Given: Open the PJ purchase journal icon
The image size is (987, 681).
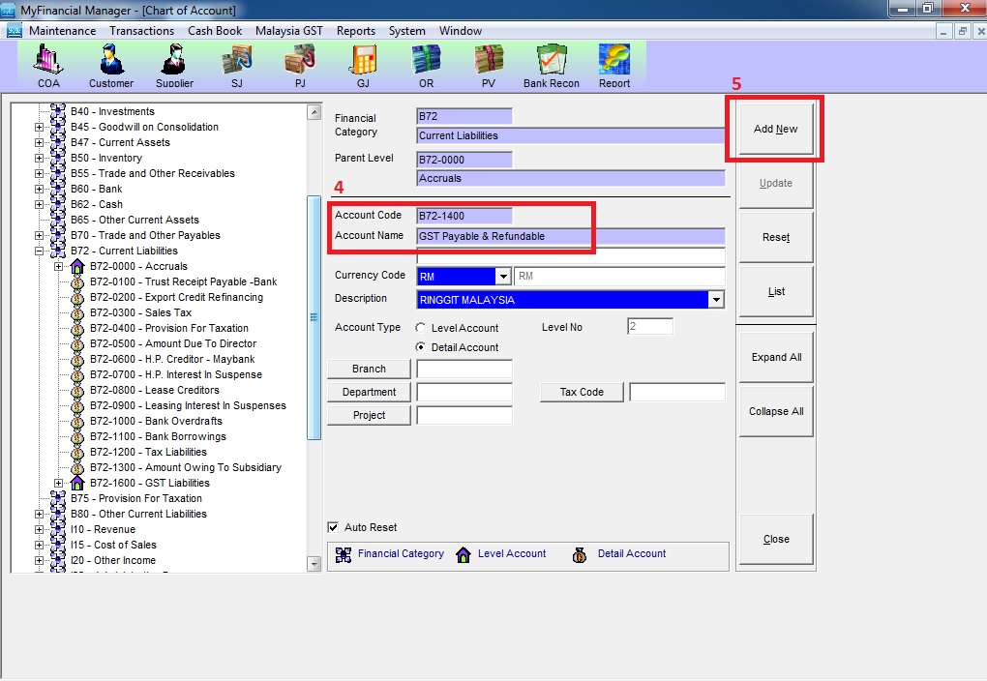Looking at the screenshot, I should (x=299, y=65).
